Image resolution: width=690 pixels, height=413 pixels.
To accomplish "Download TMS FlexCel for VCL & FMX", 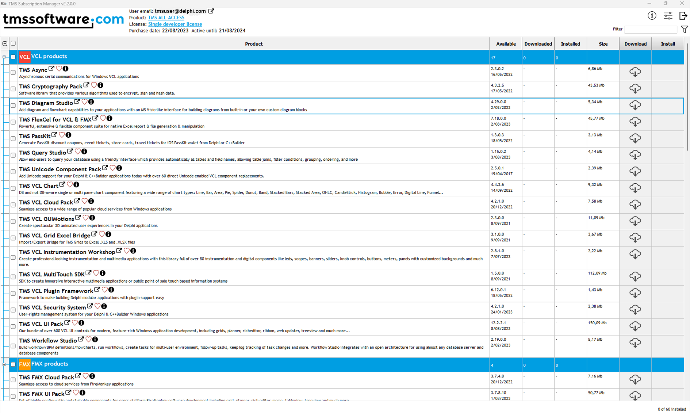I will pos(635,122).
